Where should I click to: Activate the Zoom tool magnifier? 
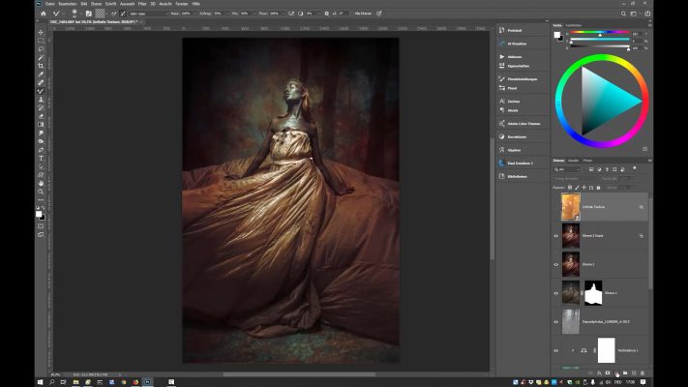coord(41,192)
